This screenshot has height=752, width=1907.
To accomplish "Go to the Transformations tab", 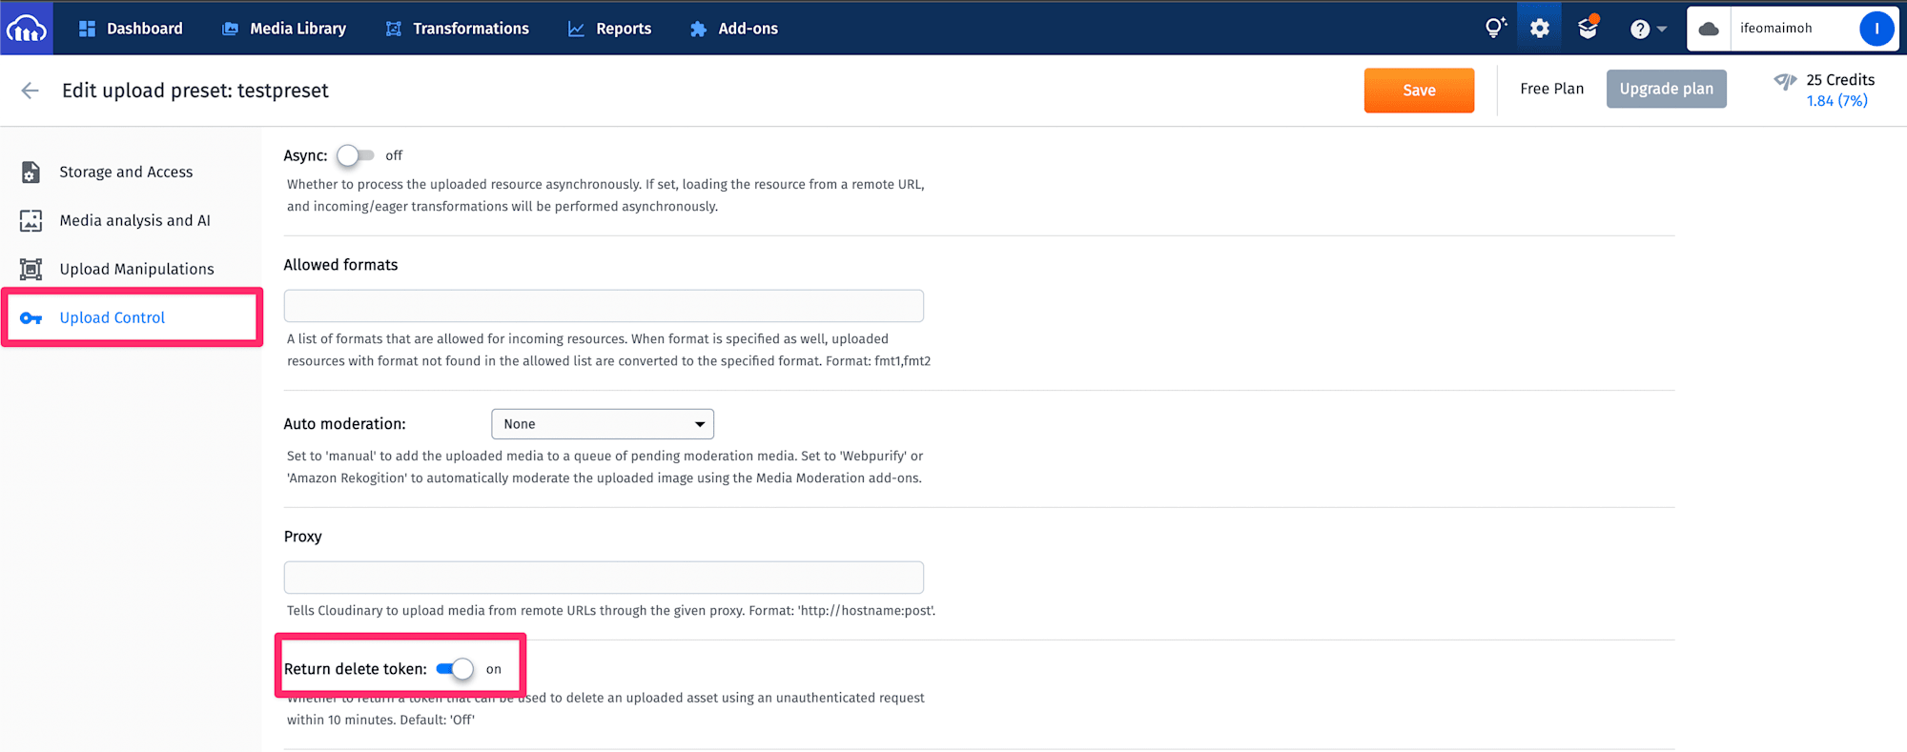I will pos(458,29).
